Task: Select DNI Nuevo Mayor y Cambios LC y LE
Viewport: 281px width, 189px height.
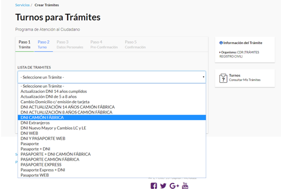Action: coord(112,128)
